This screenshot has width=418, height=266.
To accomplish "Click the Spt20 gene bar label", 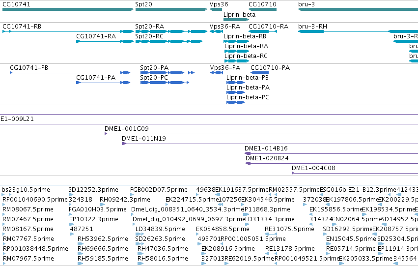I will pyautogui.click(x=144, y=4).
